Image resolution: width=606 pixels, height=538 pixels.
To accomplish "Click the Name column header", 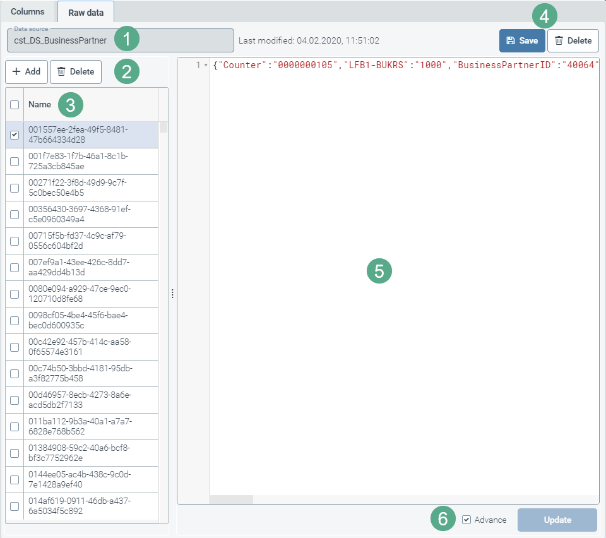I will click(40, 104).
